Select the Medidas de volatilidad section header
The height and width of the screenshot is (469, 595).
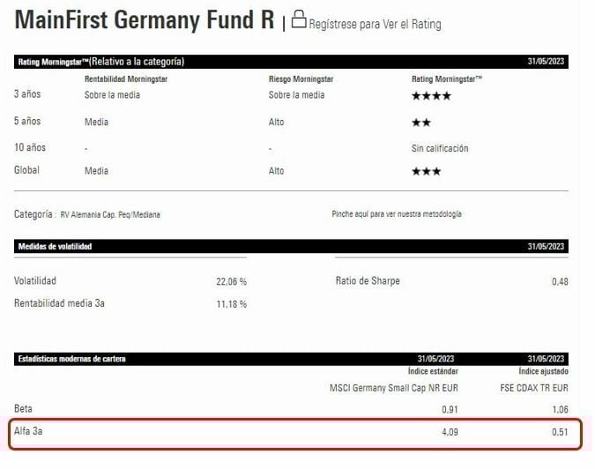pos(56,246)
